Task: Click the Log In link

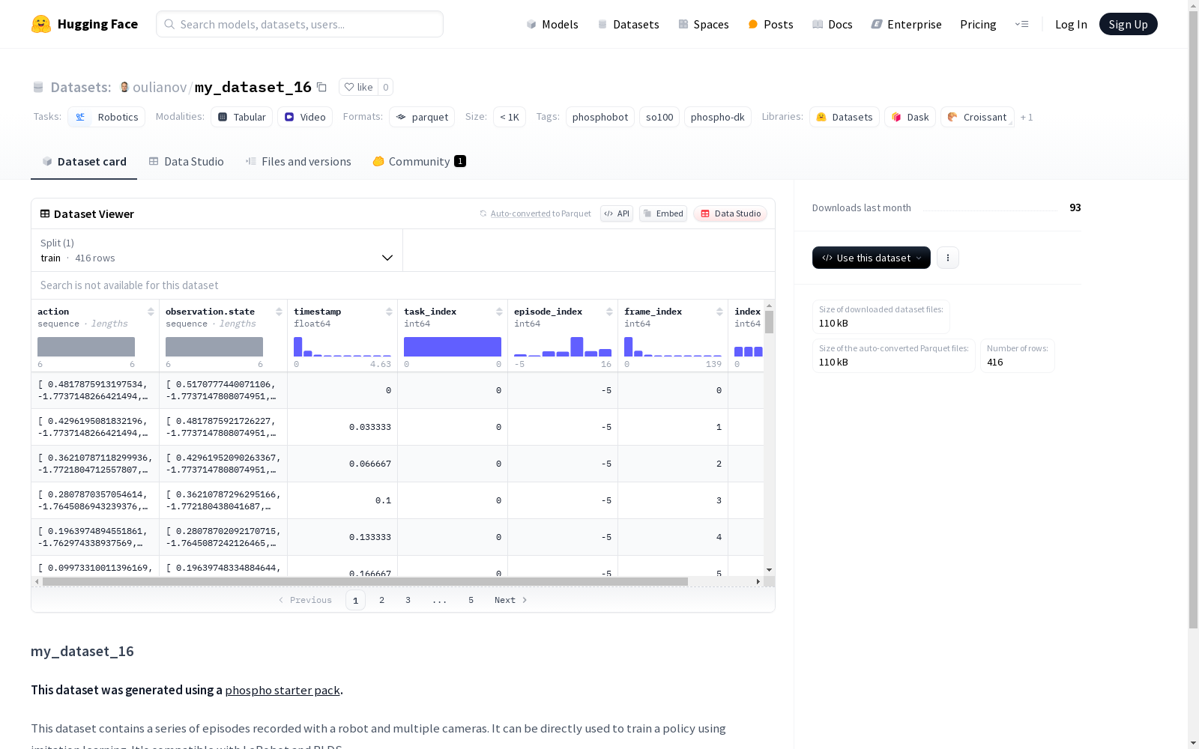Action: click(1071, 24)
